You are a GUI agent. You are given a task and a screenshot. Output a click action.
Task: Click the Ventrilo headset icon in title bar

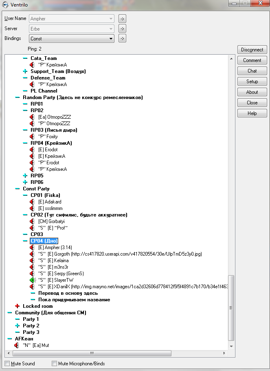pos(5,5)
